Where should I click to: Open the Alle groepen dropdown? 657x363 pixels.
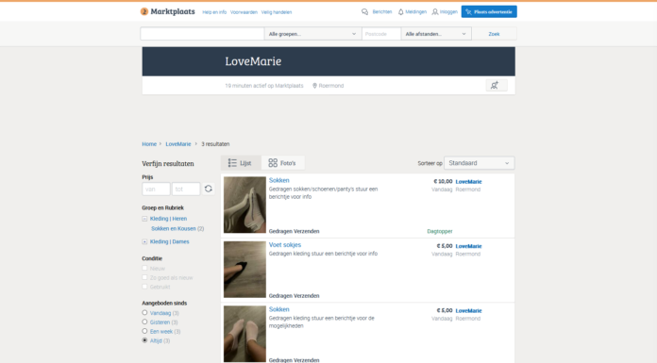tap(312, 34)
